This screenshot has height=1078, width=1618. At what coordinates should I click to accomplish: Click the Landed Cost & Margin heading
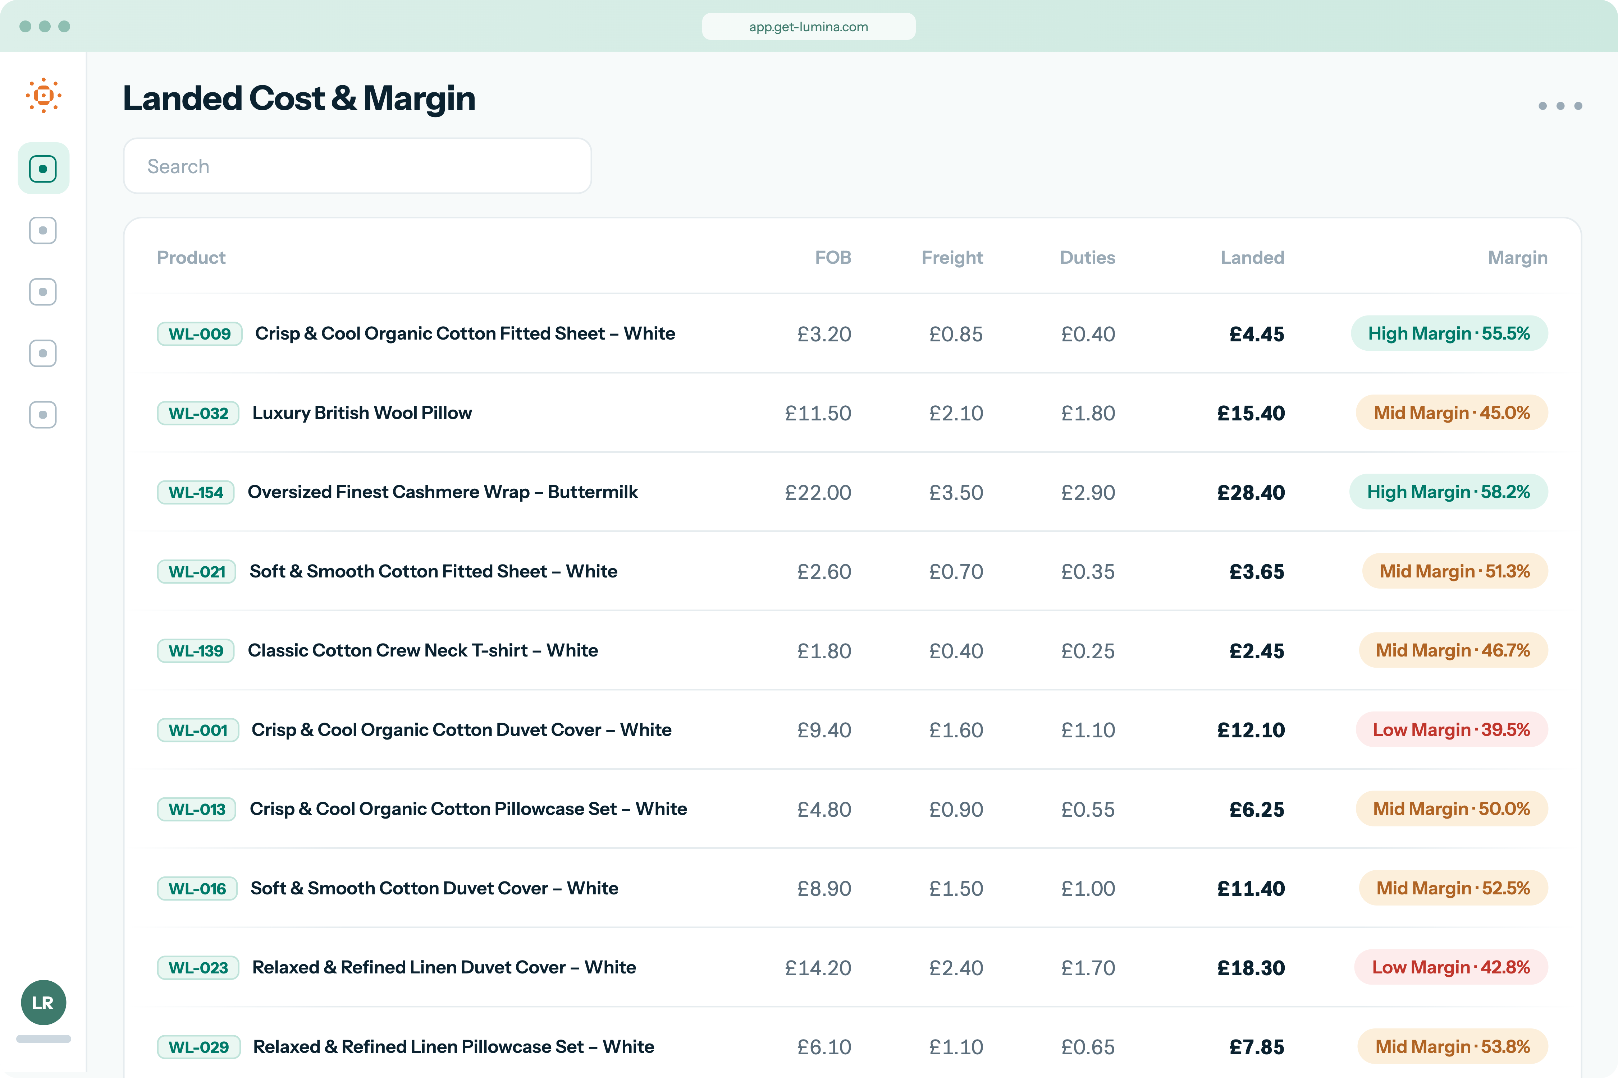pos(299,98)
